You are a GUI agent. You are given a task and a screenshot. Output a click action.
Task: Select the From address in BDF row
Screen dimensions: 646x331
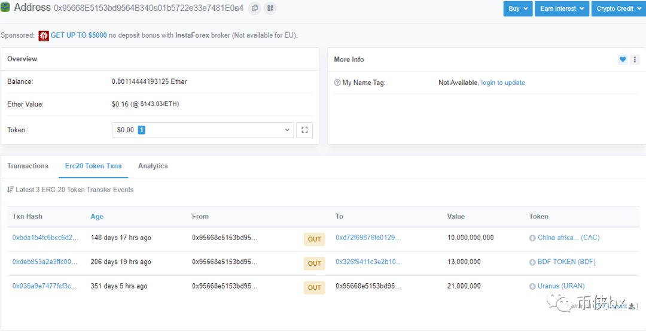coord(224,262)
